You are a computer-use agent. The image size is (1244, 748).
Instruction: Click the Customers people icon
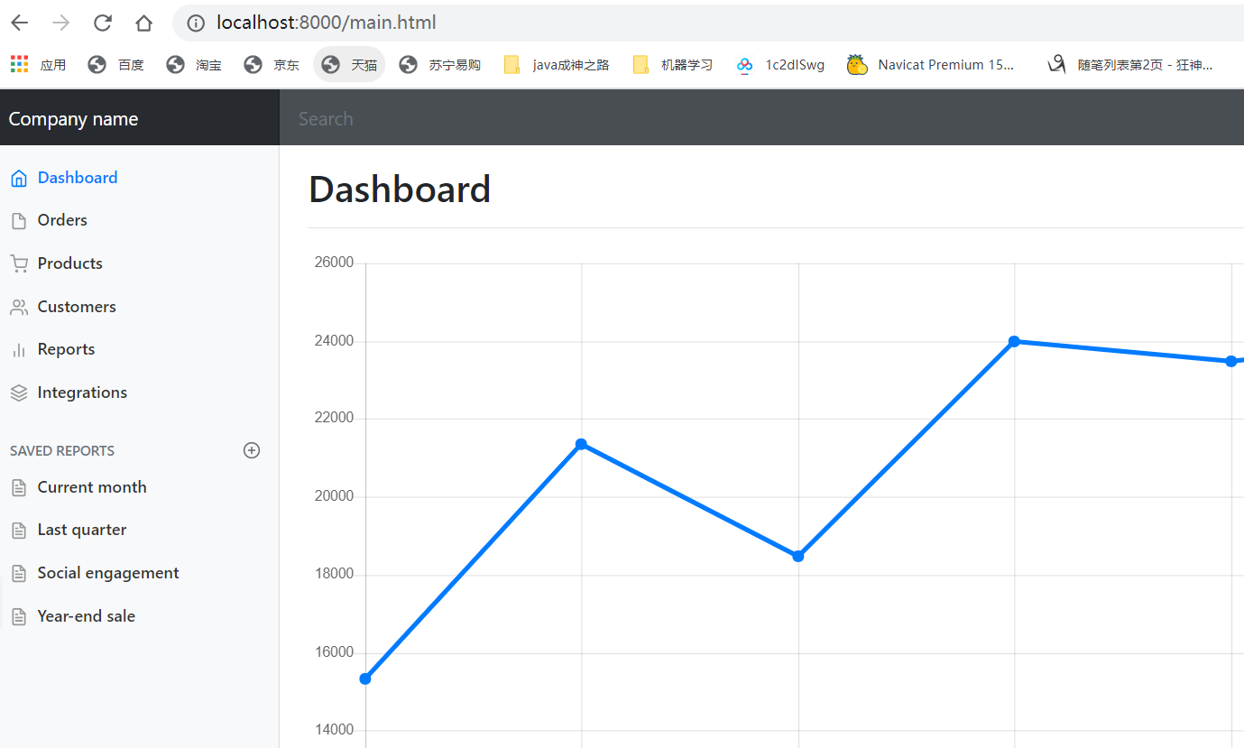click(x=18, y=308)
